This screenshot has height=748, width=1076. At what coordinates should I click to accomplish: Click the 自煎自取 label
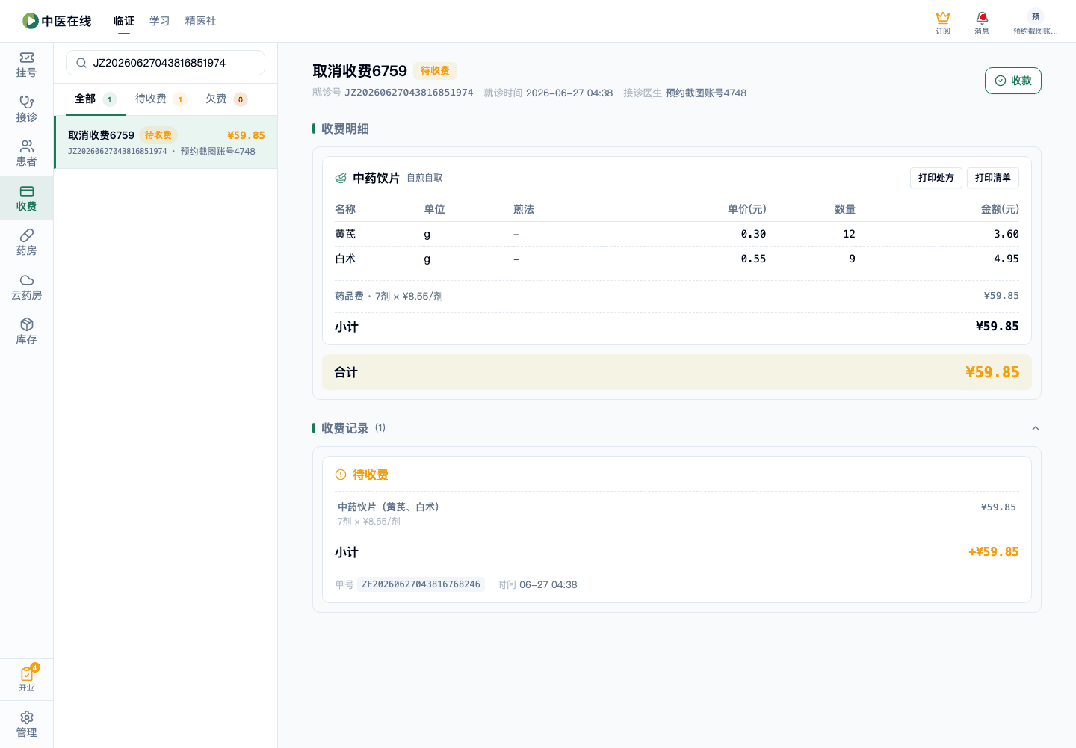[x=424, y=178]
